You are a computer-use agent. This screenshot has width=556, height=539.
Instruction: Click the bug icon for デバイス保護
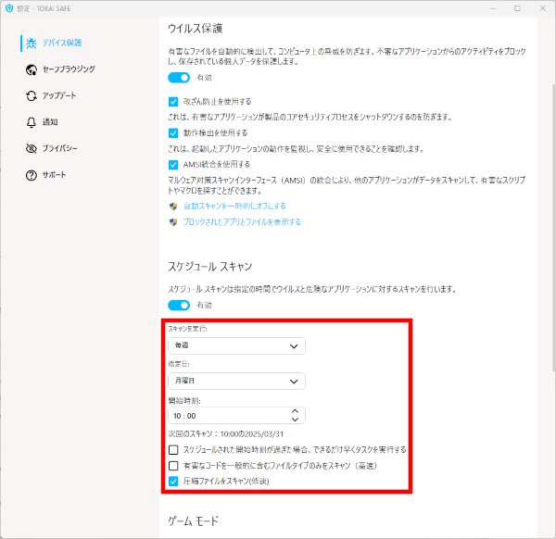(32, 44)
